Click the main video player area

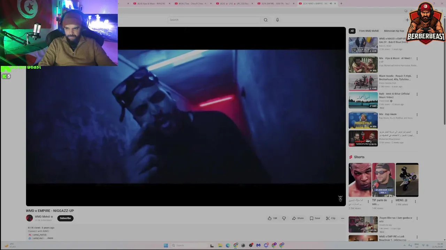[186, 116]
